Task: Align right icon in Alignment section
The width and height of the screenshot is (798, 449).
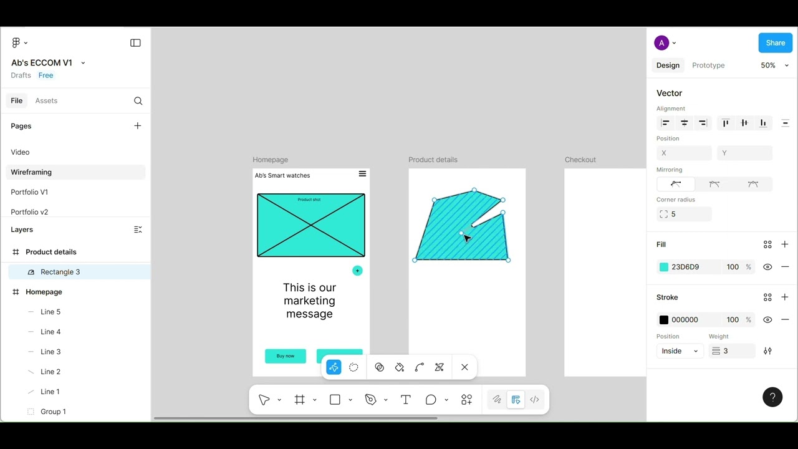Action: pos(703,123)
